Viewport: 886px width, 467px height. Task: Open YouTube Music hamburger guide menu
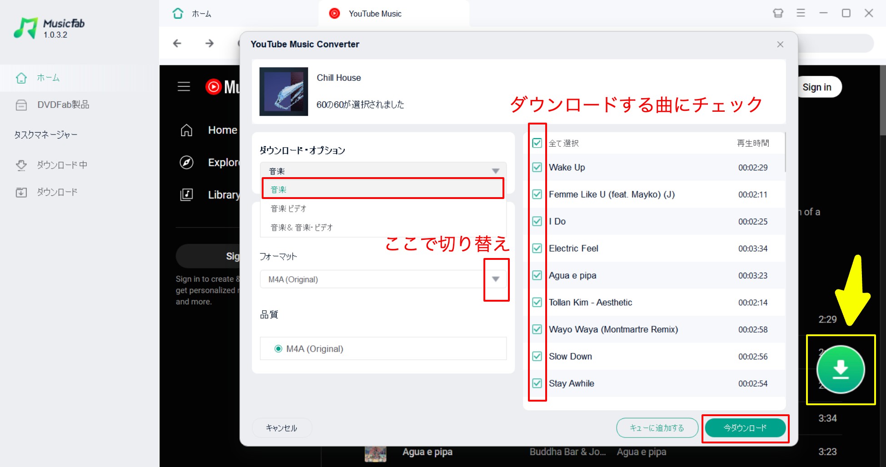pyautogui.click(x=184, y=86)
